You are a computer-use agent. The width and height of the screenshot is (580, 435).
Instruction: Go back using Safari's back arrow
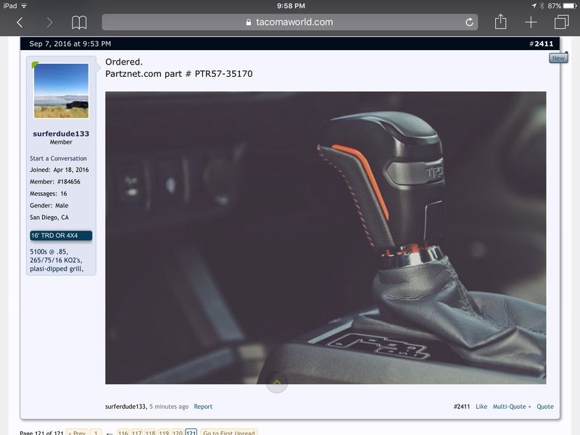pos(20,22)
